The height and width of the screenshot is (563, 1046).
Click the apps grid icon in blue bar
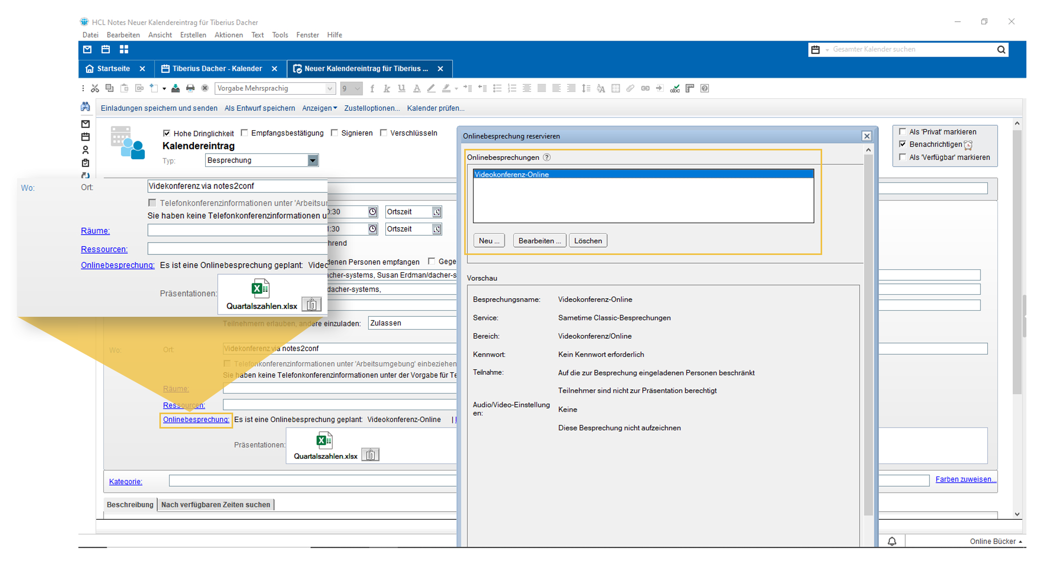point(124,49)
